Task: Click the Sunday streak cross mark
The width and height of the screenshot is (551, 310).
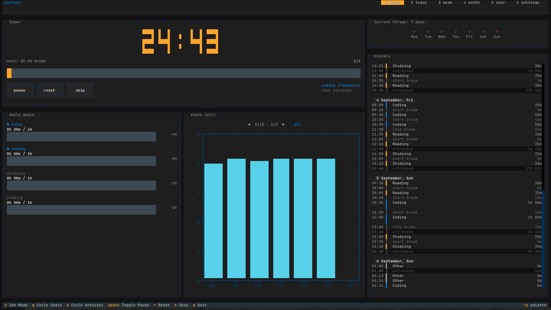Action: click(497, 32)
